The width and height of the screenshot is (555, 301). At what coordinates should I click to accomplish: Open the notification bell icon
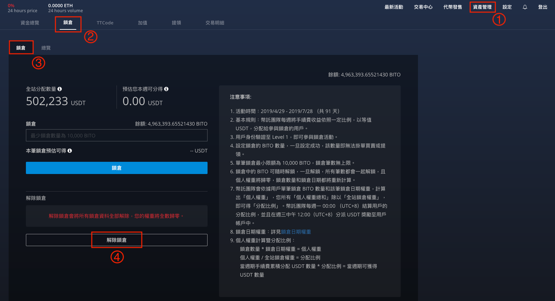525,7
